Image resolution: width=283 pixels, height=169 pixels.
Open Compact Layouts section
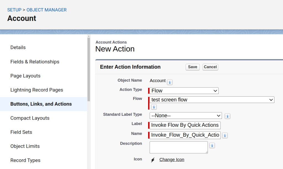pos(30,118)
